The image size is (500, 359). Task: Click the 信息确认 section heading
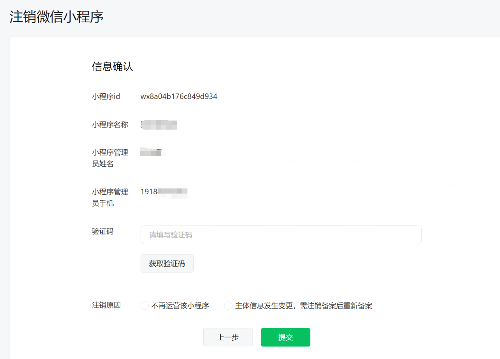113,66
